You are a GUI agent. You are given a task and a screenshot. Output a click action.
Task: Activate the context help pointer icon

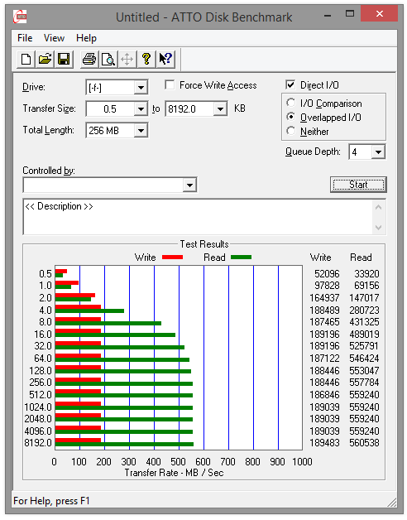click(x=165, y=60)
